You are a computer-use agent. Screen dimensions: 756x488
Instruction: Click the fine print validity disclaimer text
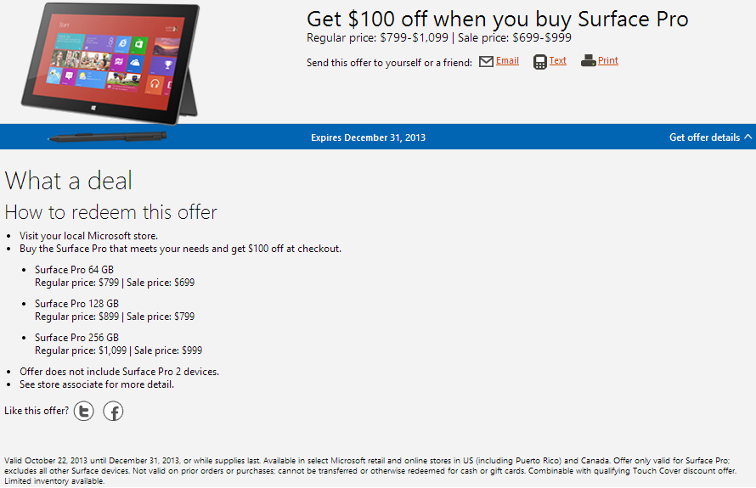pyautogui.click(x=370, y=471)
